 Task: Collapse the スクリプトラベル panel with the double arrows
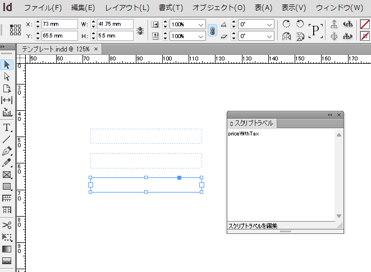tap(330, 115)
